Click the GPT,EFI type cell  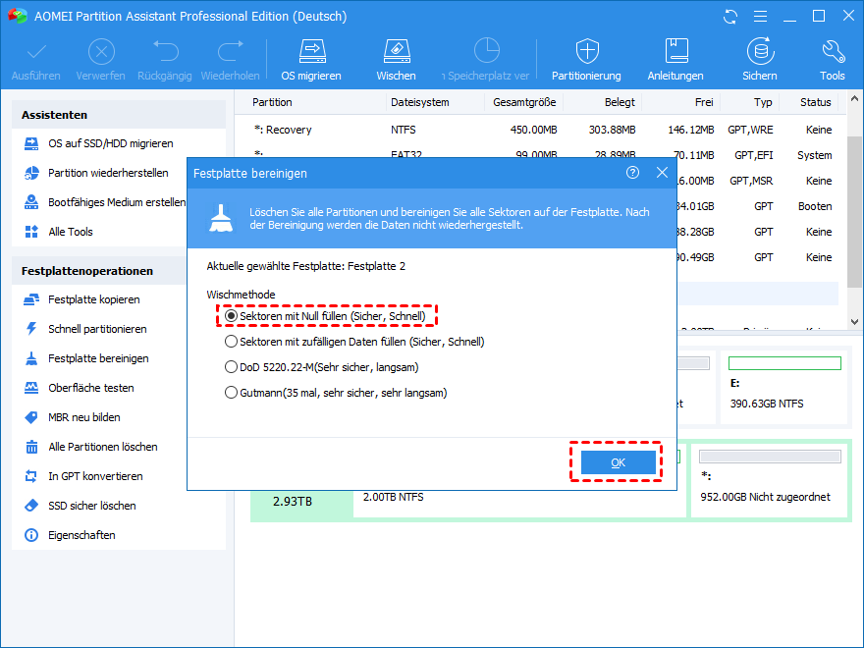(753, 155)
